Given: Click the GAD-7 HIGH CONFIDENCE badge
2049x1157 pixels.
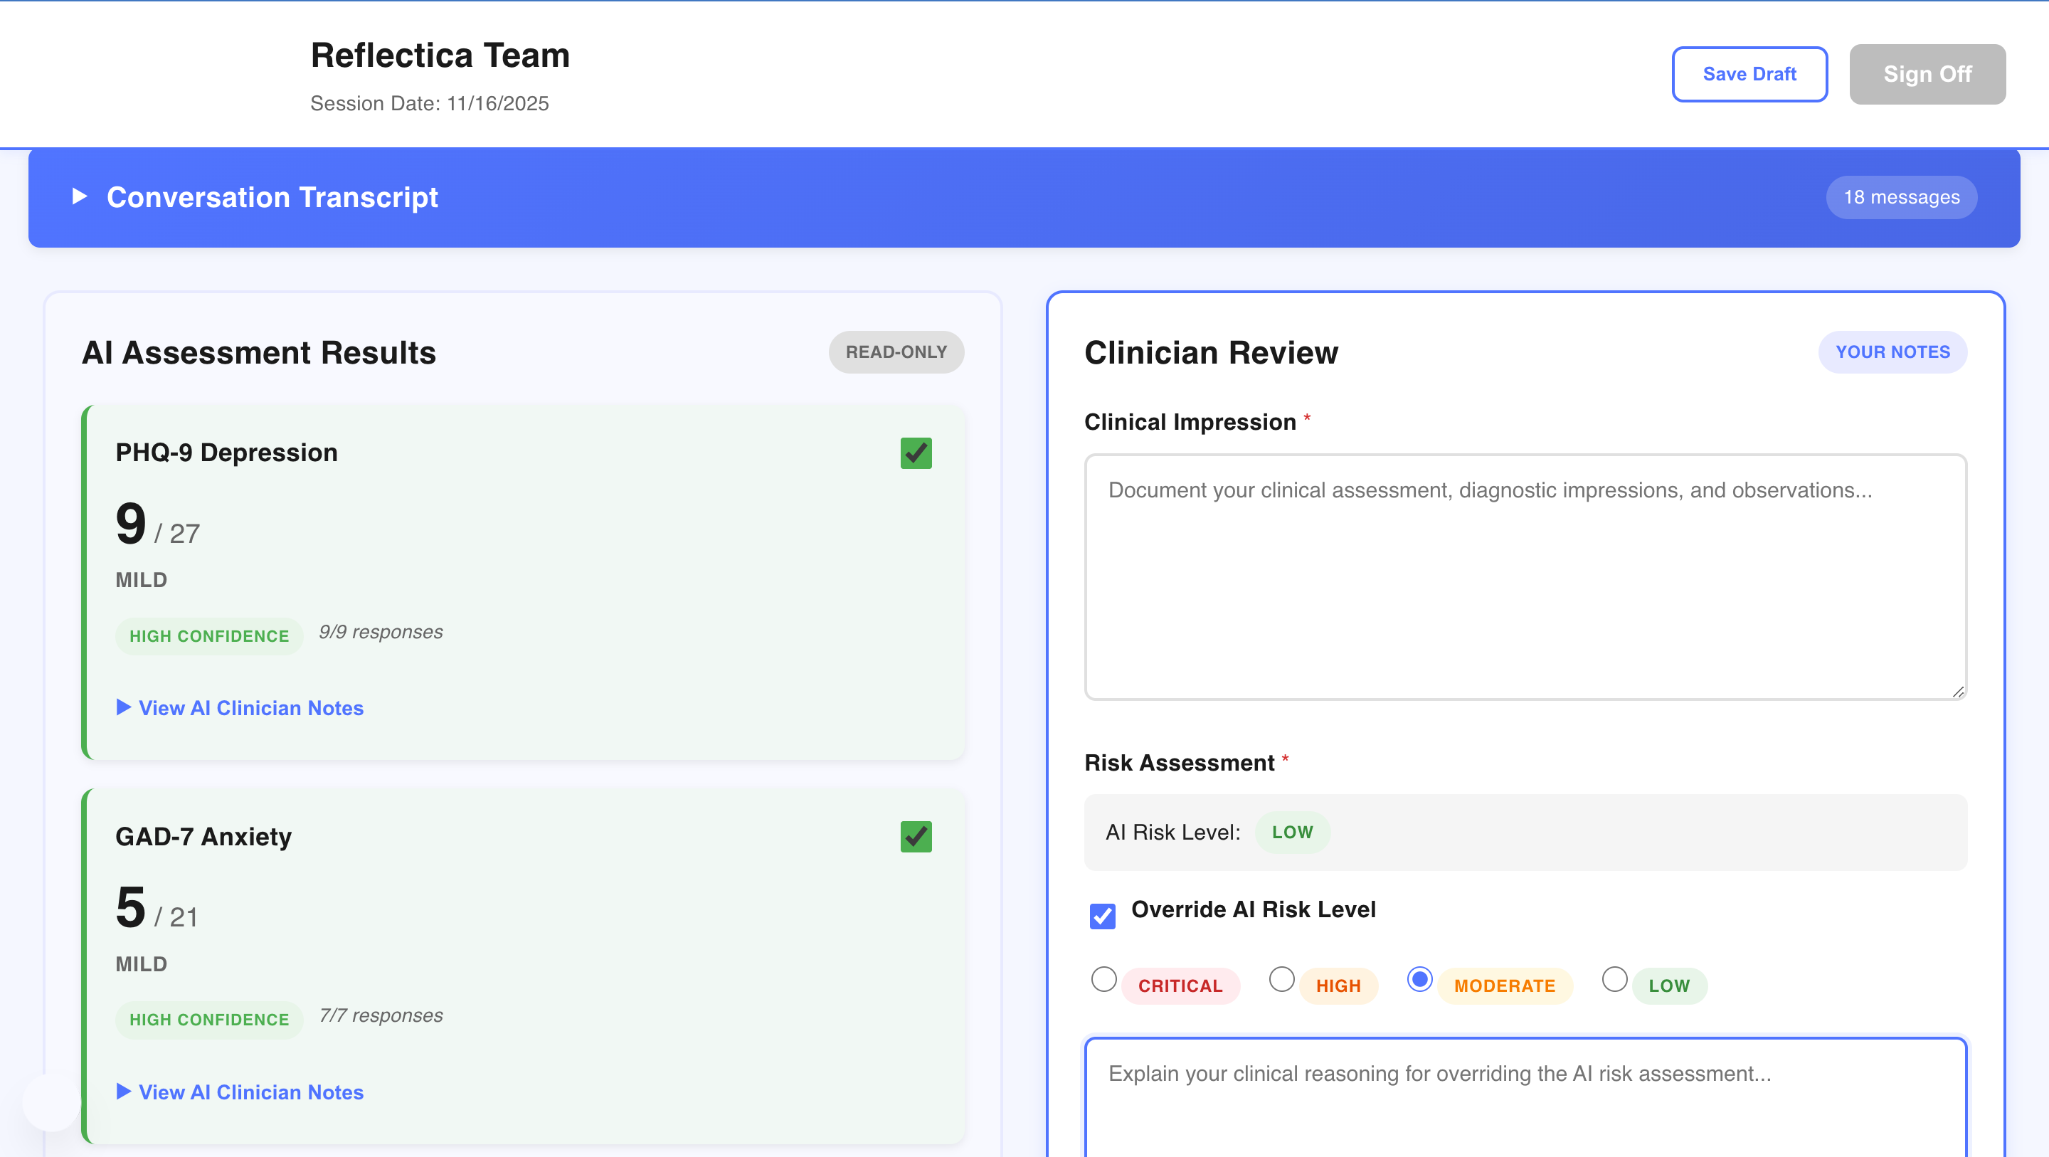Looking at the screenshot, I should pyautogui.click(x=209, y=1020).
